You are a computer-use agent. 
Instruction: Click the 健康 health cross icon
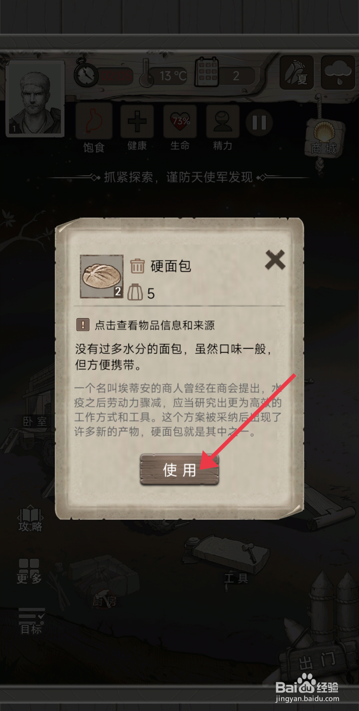tap(137, 121)
